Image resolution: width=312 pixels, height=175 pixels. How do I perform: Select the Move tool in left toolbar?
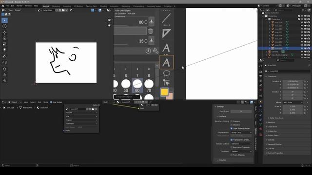click(4, 33)
